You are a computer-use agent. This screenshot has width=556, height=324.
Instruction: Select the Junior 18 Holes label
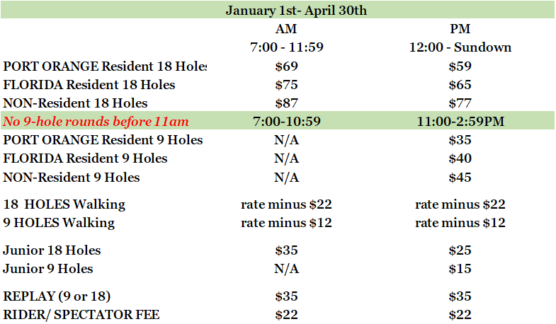click(x=52, y=250)
